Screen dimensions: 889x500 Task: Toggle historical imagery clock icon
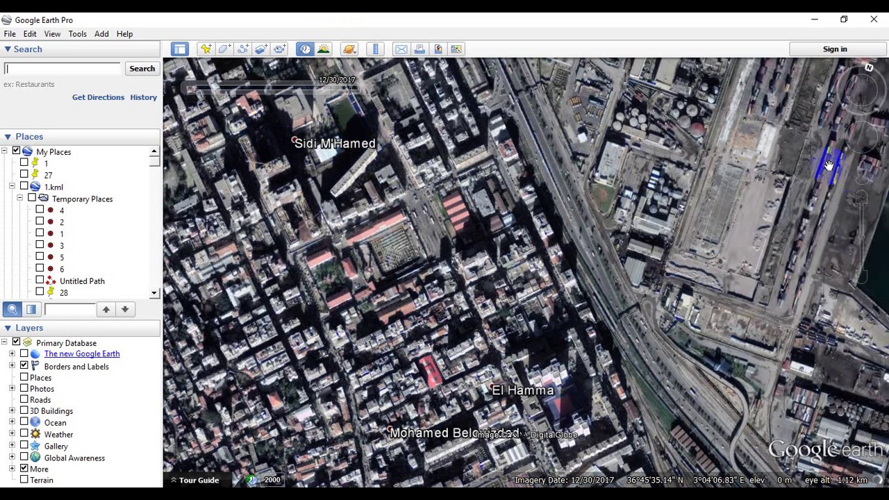tap(305, 49)
